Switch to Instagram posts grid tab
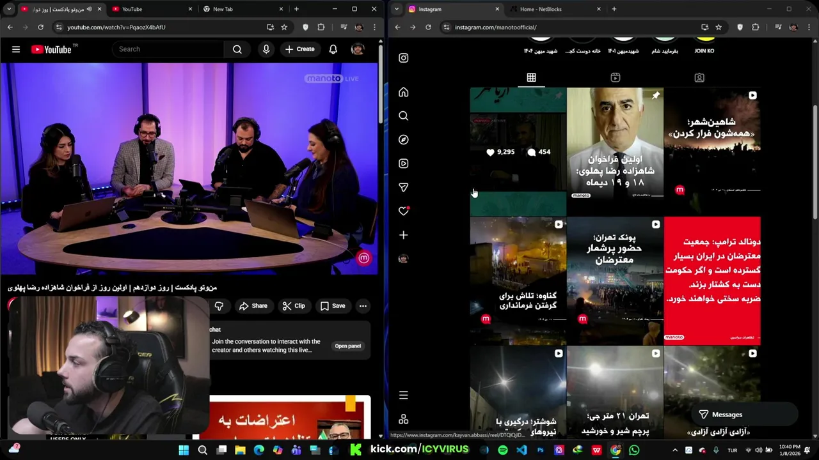Viewport: 819px width, 460px height. [x=531, y=77]
